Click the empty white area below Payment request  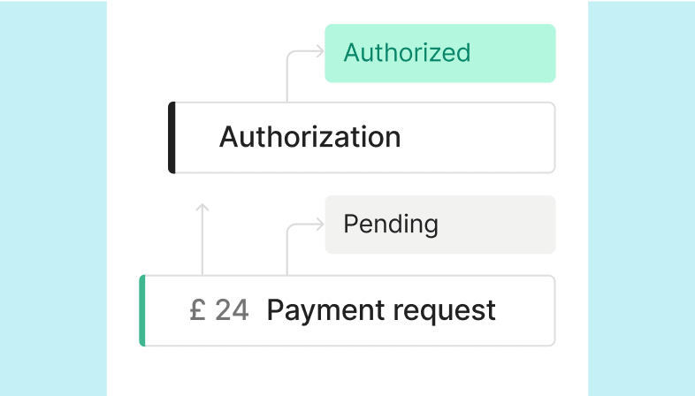click(347, 372)
